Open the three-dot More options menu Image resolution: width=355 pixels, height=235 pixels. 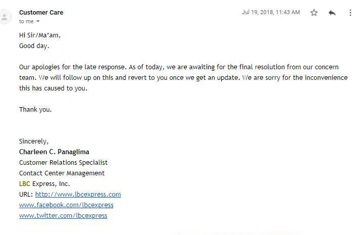point(350,13)
